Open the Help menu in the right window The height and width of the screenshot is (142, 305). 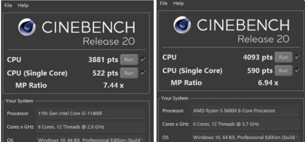[178, 3]
